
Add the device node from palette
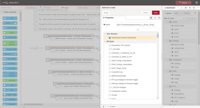click(x=10, y=33)
